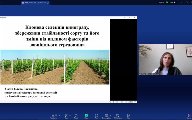Expand the Show captions options arrow
Viewport: 192px width, 120px height.
click(111, 115)
